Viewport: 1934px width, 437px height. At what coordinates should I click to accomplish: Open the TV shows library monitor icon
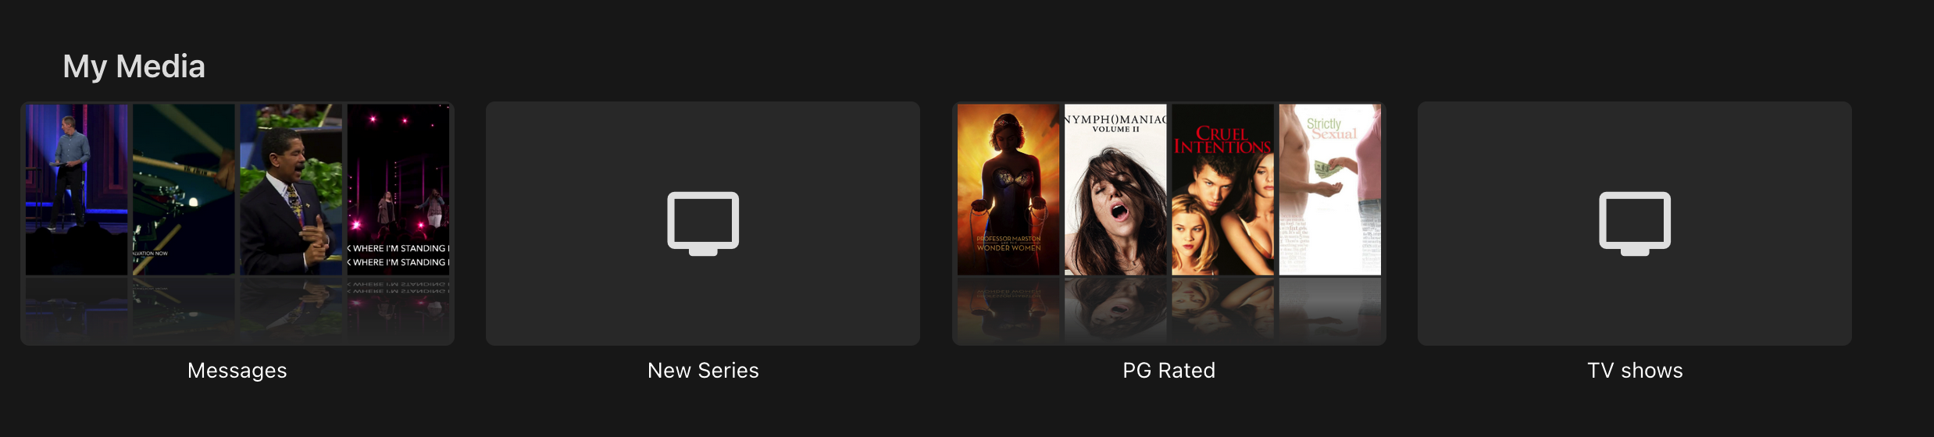pyautogui.click(x=1635, y=224)
